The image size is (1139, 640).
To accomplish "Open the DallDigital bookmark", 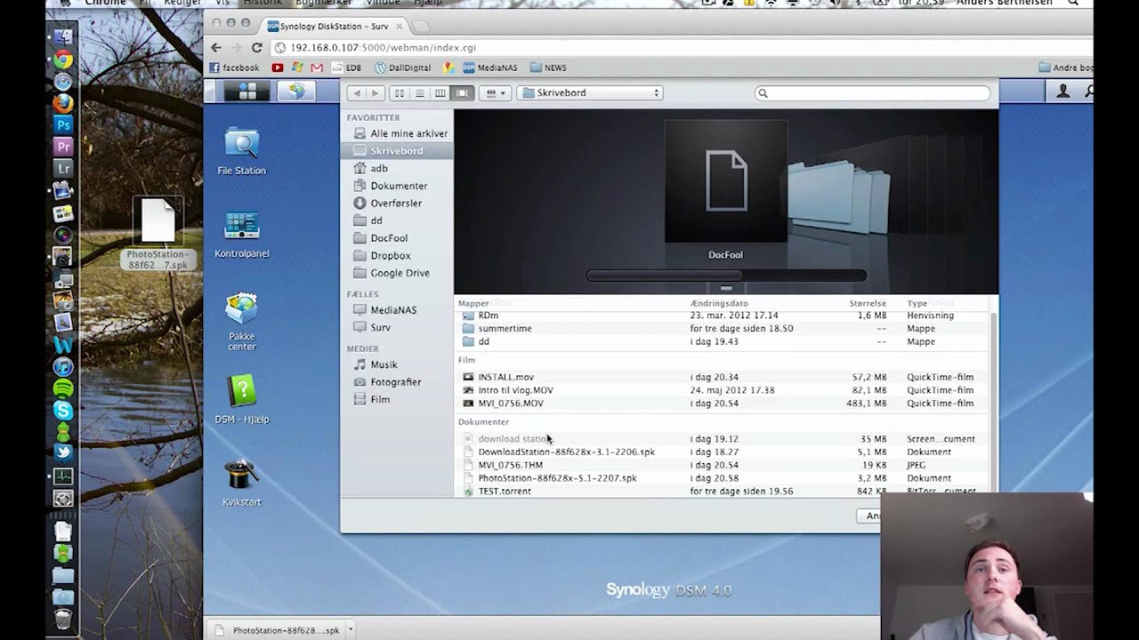I will pos(402,68).
